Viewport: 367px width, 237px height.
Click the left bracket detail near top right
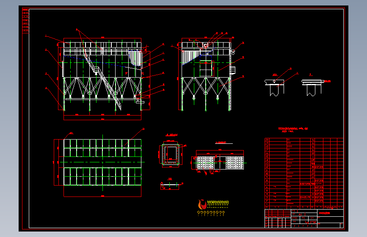click(x=275, y=87)
